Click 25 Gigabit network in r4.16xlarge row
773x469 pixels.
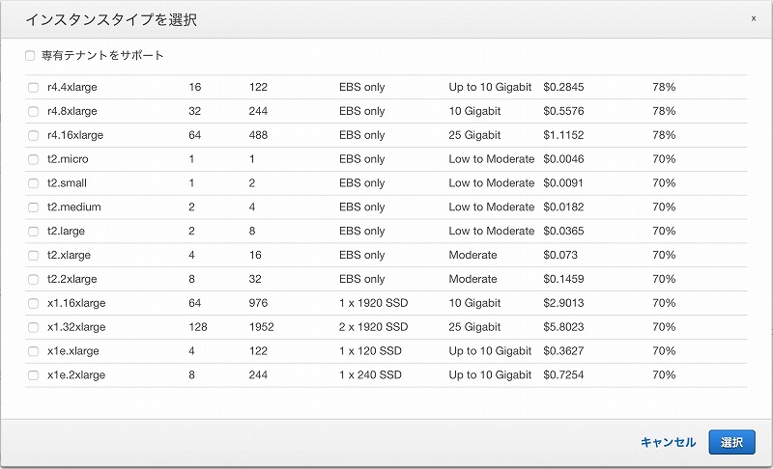(474, 135)
